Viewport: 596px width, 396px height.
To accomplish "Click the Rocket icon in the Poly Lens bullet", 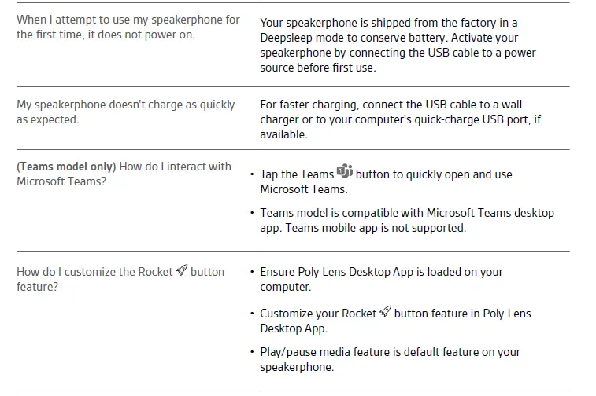I will [385, 313].
